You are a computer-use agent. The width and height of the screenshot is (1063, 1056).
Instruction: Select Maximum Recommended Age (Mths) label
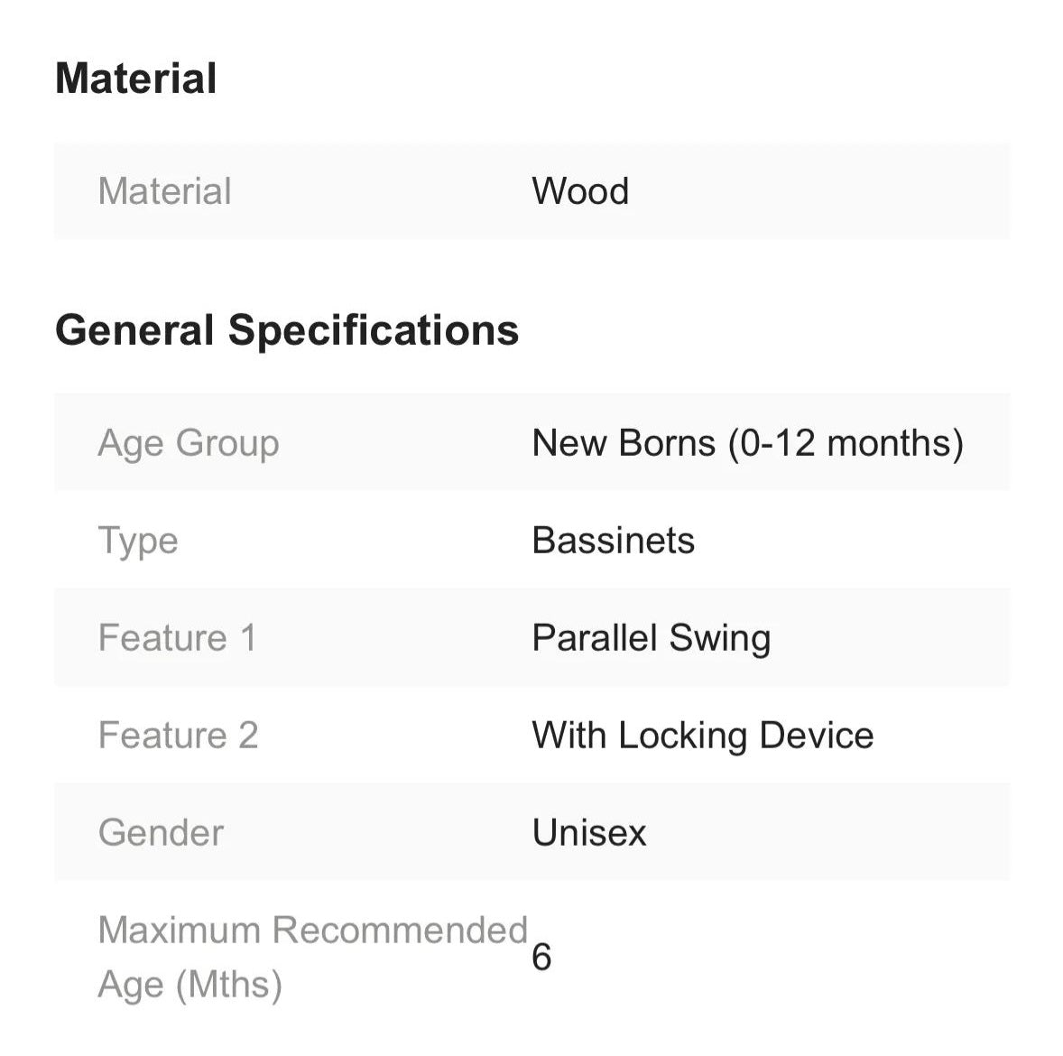(312, 958)
